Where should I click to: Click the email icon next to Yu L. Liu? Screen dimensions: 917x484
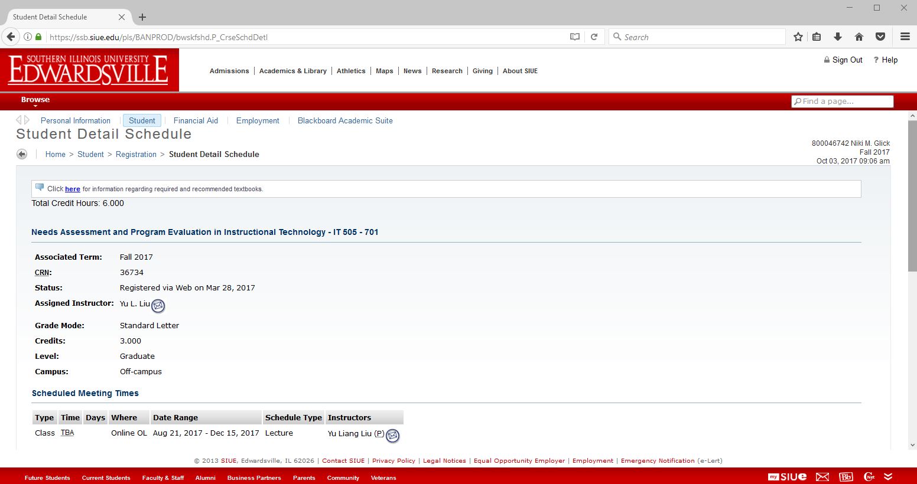coord(158,306)
